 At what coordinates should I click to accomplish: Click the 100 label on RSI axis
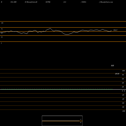pyautogui.click(x=2, y=23)
